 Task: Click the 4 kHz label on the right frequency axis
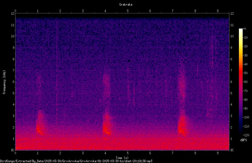[x=231, y=105]
